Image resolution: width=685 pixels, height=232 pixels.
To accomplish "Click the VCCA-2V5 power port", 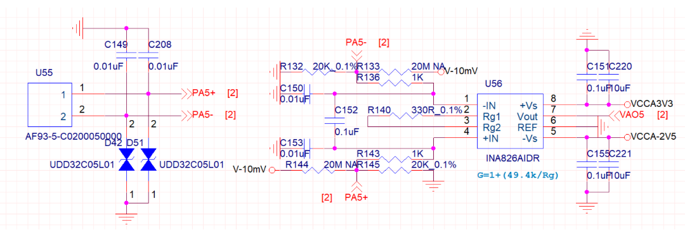I will click(x=627, y=137).
